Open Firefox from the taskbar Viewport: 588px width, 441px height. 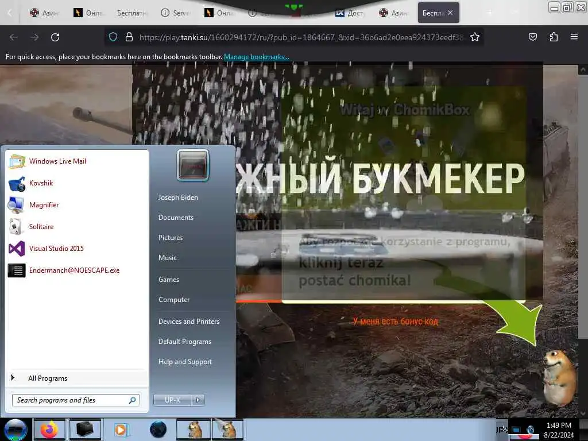pyautogui.click(x=49, y=430)
